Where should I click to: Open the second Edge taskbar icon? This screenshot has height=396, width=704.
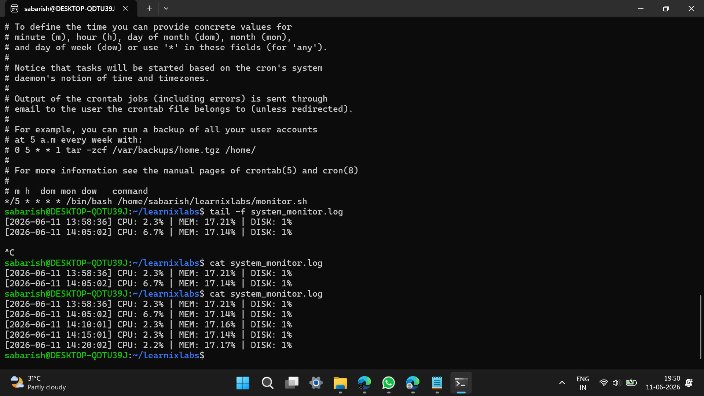pyautogui.click(x=413, y=383)
